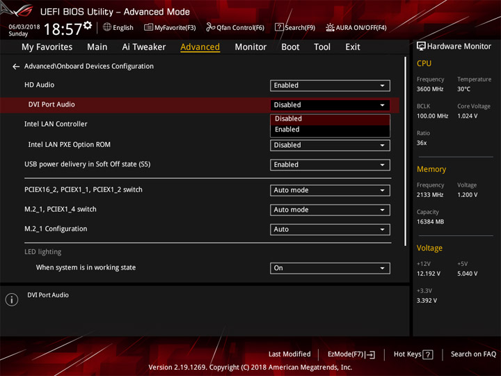The width and height of the screenshot is (501, 376).
Task: Click the 18:57 clock display
Action: coord(63,29)
